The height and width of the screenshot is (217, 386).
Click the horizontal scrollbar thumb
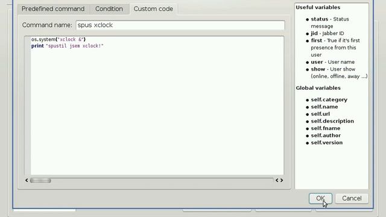pos(40,181)
